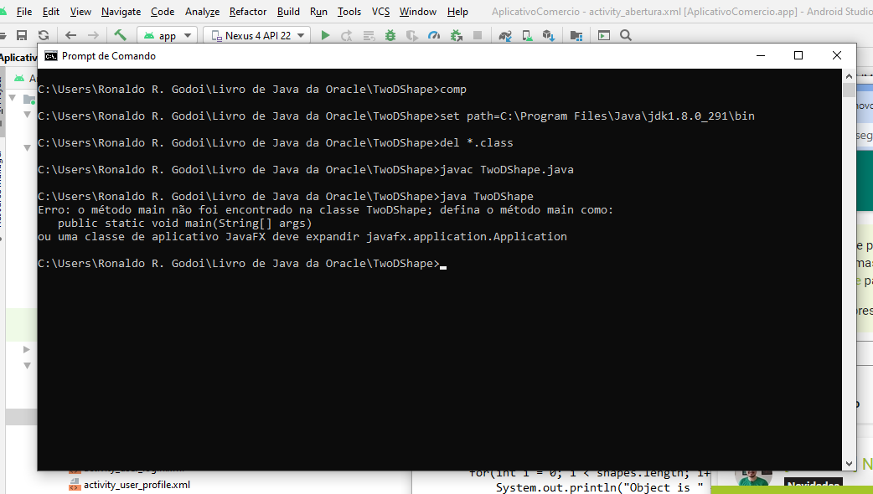Click the Search Everywhere magnifier icon
The width and height of the screenshot is (873, 494).
tap(626, 36)
